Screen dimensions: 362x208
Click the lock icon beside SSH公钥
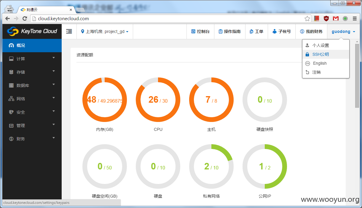pyautogui.click(x=307, y=54)
